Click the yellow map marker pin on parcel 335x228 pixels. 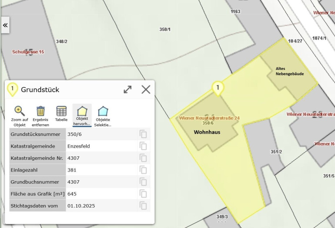pos(218,88)
